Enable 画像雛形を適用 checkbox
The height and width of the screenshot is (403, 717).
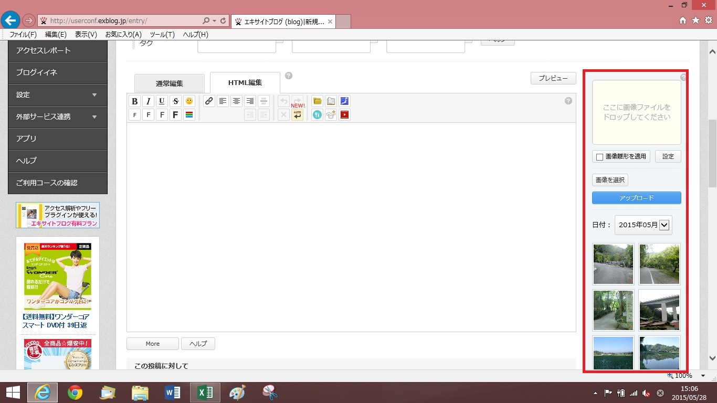[x=599, y=157]
